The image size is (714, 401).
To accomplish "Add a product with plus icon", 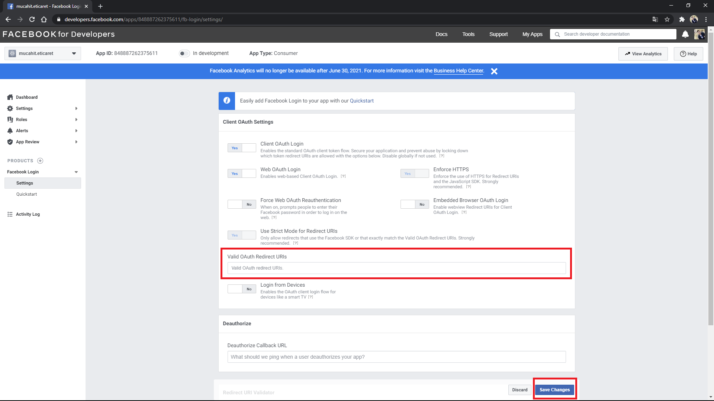I will pos(40,161).
